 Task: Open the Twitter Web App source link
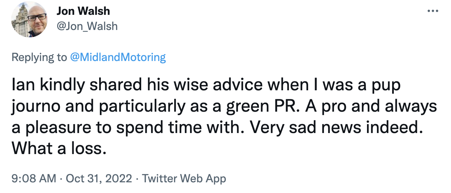tap(184, 179)
